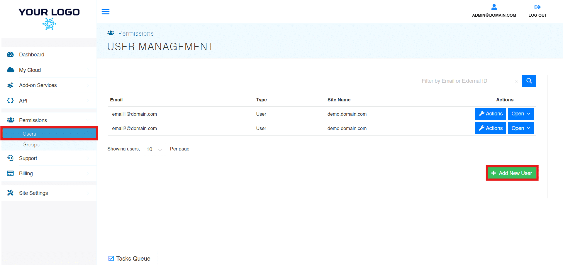Open Add-on Services in sidebar

click(38, 85)
